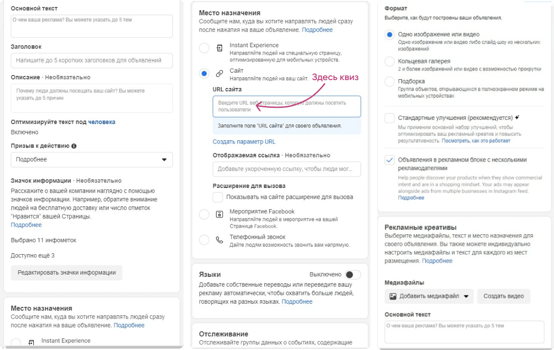Click the website link chain icon
The height and width of the screenshot is (350, 554).
219,73
